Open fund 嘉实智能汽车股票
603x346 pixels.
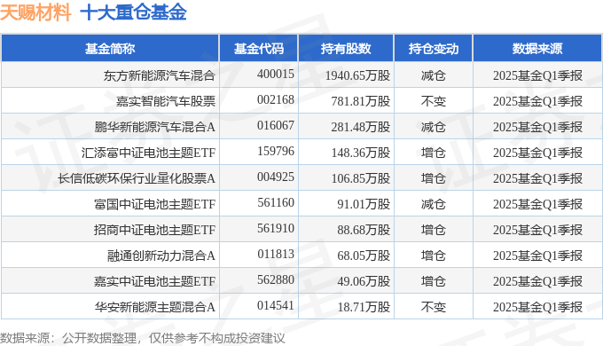pyautogui.click(x=165, y=101)
